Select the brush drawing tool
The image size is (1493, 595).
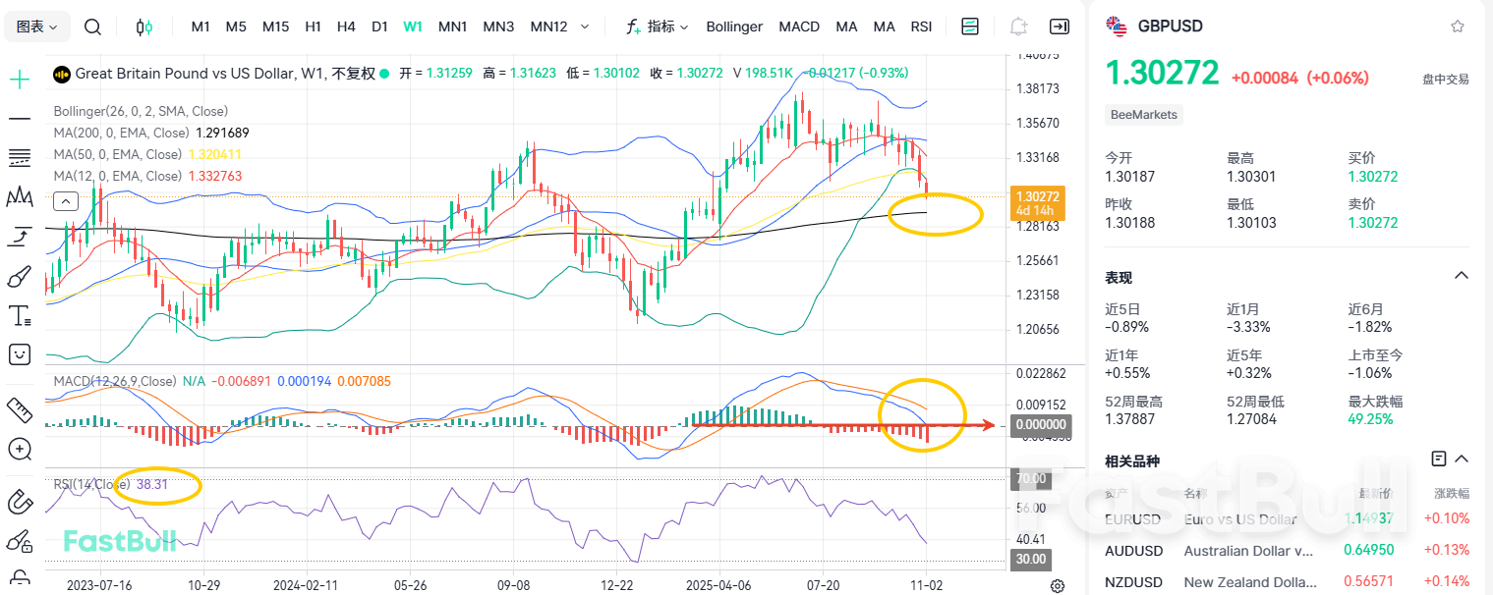[19, 277]
